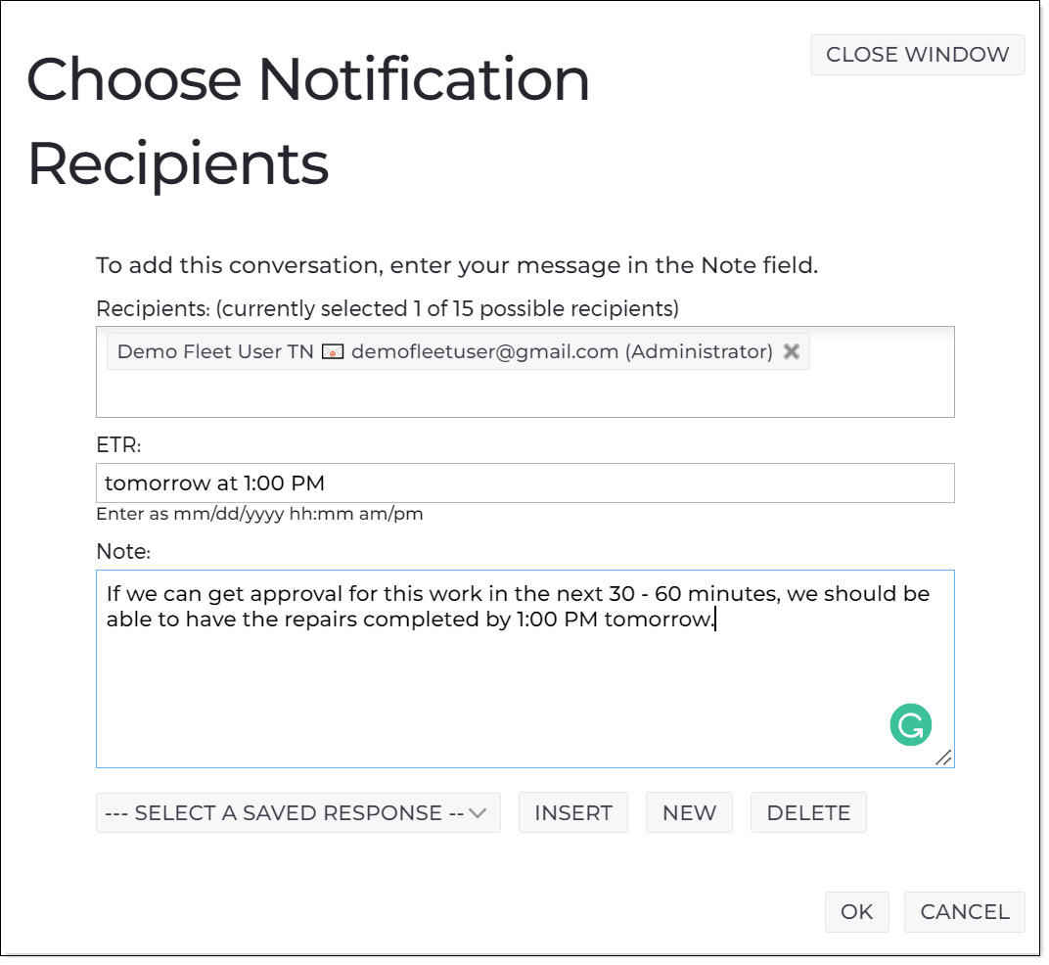Create a NEW saved response
The width and height of the screenshot is (1049, 965).
(x=689, y=812)
